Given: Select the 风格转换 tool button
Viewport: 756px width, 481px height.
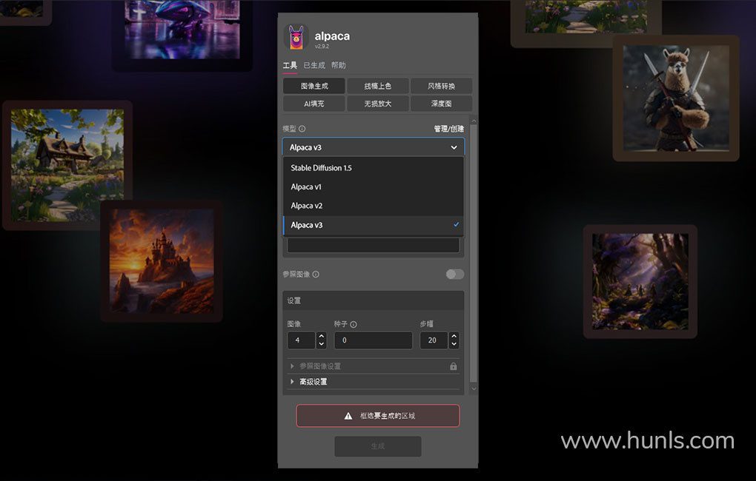Looking at the screenshot, I should (x=441, y=86).
